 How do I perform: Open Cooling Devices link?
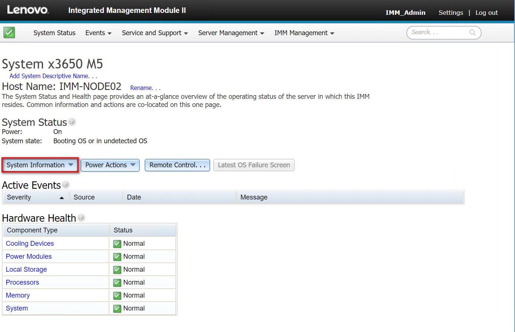30,244
